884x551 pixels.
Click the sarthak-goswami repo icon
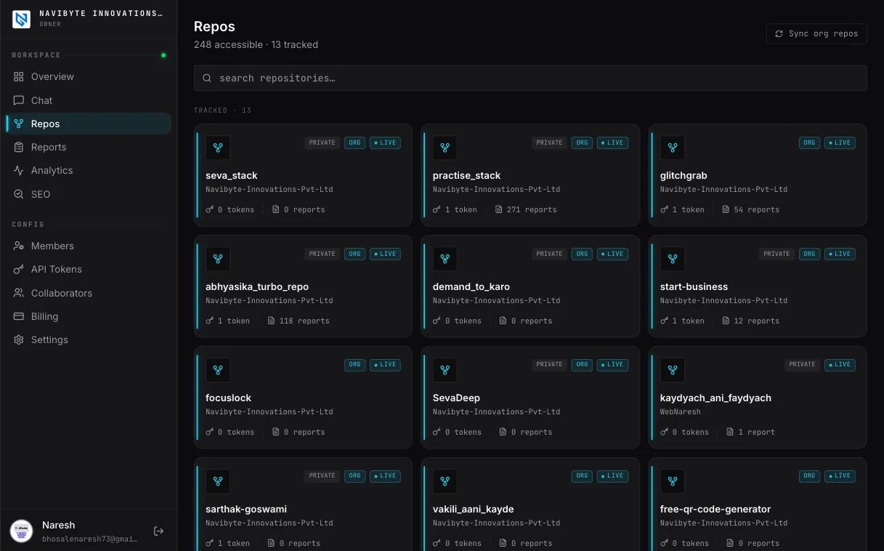(x=218, y=481)
